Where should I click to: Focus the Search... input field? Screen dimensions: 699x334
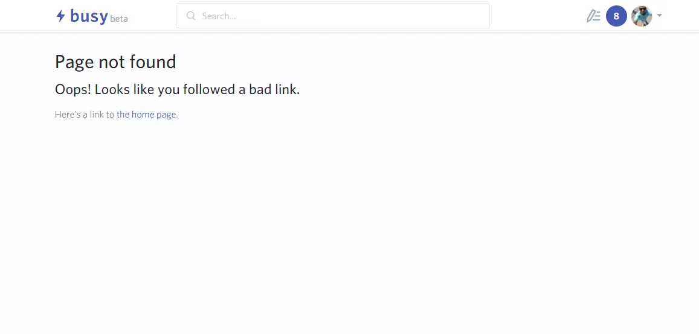pos(332,16)
